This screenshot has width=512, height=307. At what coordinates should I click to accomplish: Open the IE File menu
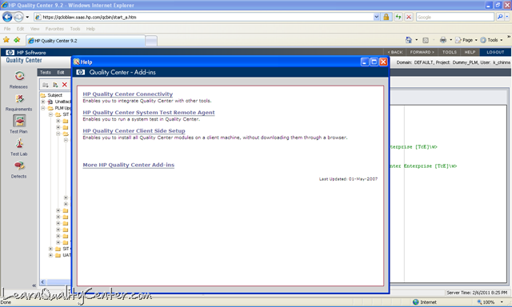pyautogui.click(x=7, y=29)
